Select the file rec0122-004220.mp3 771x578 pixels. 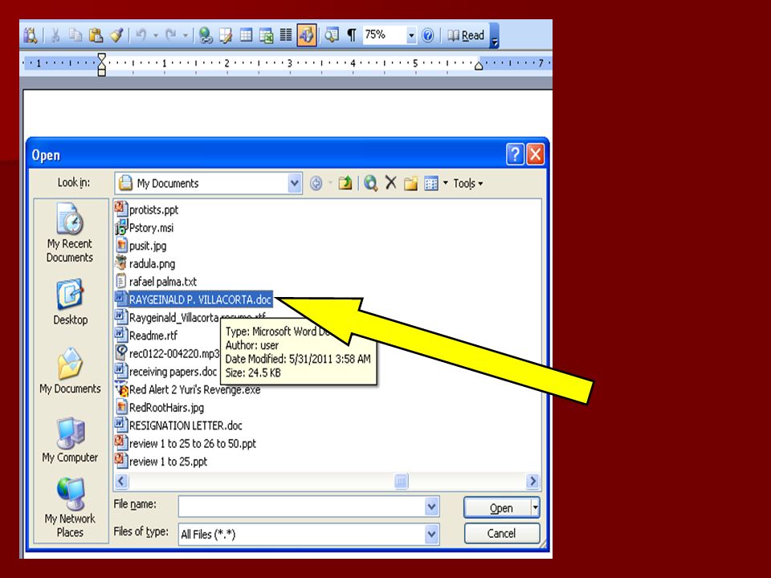pos(167,353)
